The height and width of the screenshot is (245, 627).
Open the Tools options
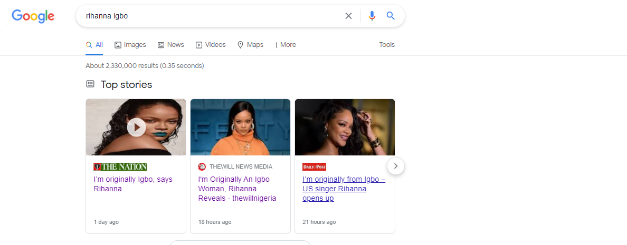pos(387,45)
